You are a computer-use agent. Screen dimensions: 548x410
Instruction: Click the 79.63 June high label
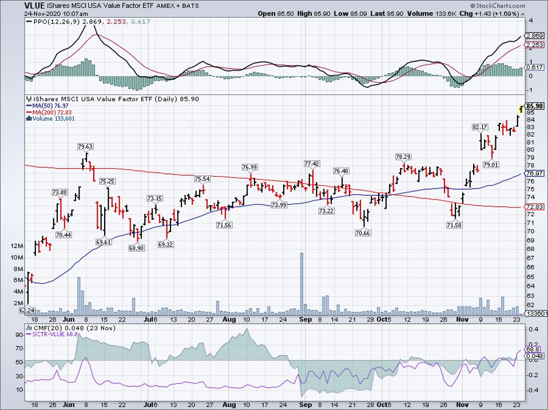tap(86, 147)
